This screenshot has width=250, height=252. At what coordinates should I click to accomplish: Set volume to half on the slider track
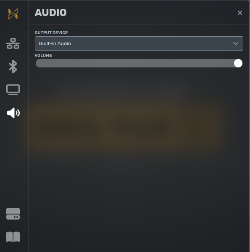click(x=139, y=63)
